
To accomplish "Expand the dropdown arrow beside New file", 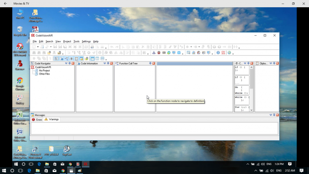I will point(38,47).
